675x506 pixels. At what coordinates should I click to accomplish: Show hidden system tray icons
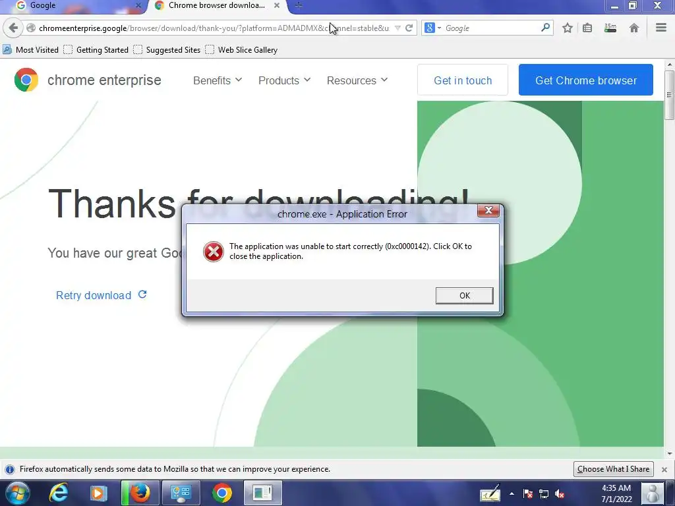(x=512, y=493)
